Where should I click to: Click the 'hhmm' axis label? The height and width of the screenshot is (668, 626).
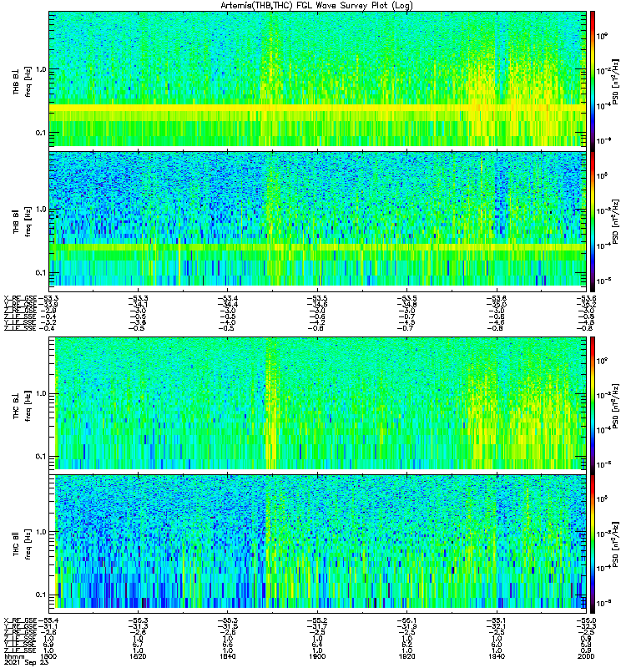click(x=13, y=656)
